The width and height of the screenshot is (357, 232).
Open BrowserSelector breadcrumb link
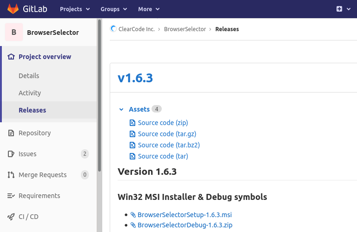pyautogui.click(x=185, y=29)
